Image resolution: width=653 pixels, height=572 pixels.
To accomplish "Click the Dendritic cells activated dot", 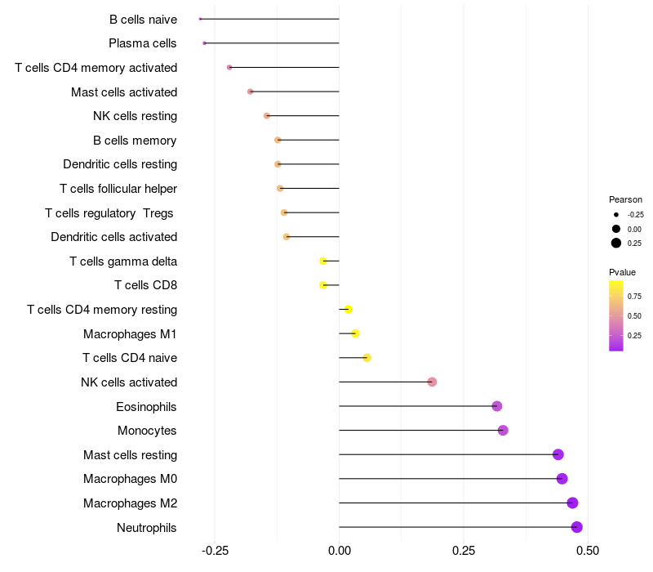I will (287, 237).
